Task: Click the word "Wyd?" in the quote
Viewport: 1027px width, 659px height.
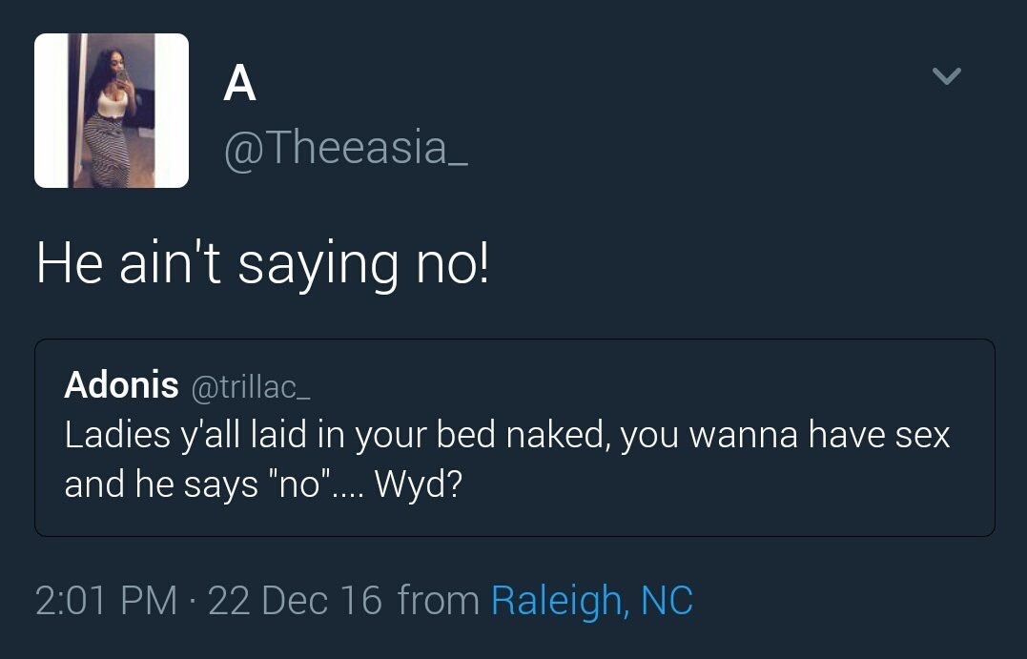Action: (419, 484)
